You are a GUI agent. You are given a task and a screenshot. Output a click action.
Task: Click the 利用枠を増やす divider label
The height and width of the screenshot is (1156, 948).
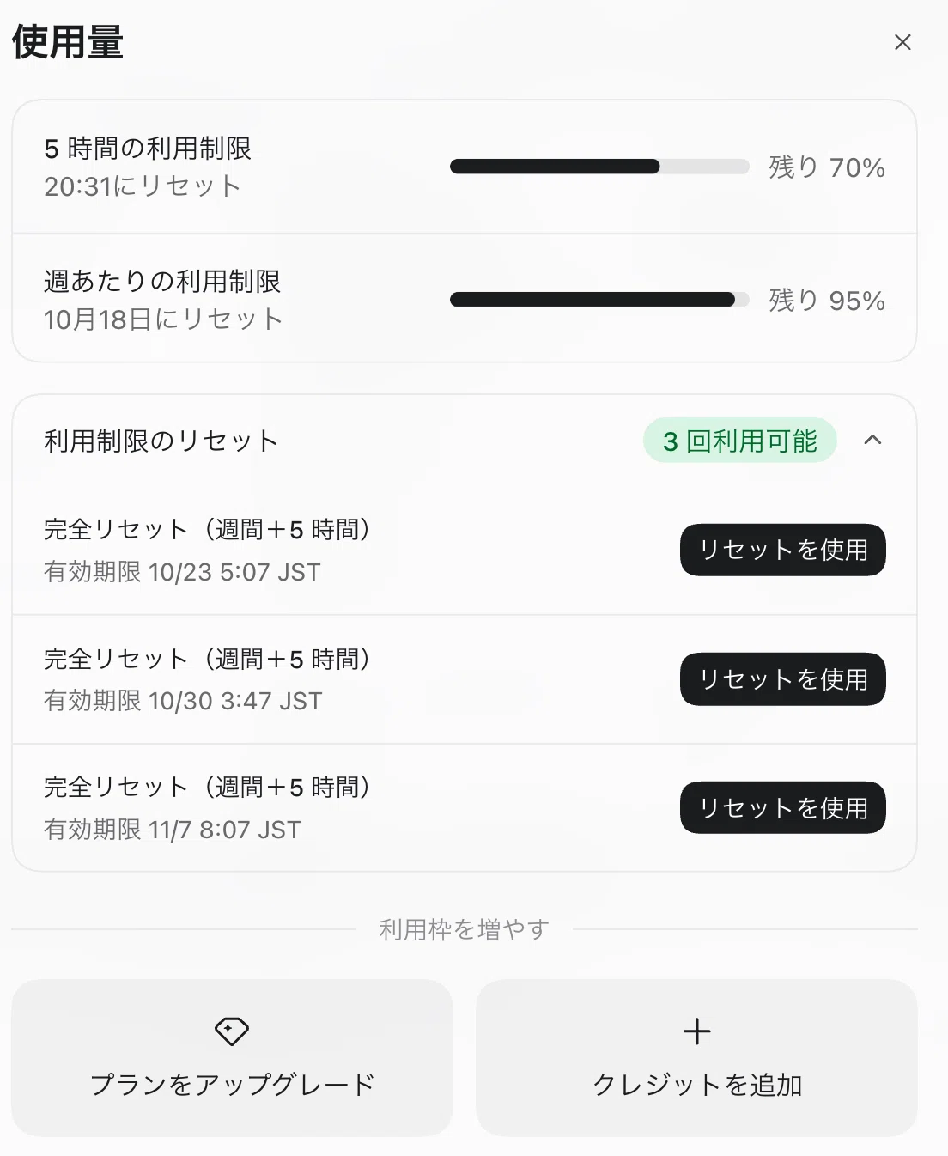coord(465,929)
